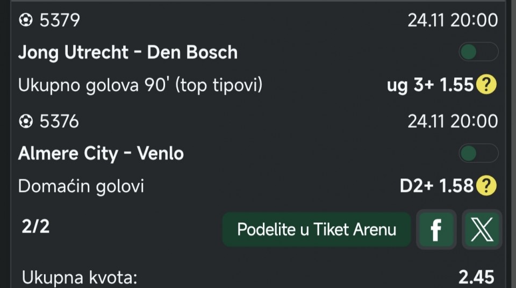Click the ug 3+ 1.55 odds

pos(430,85)
